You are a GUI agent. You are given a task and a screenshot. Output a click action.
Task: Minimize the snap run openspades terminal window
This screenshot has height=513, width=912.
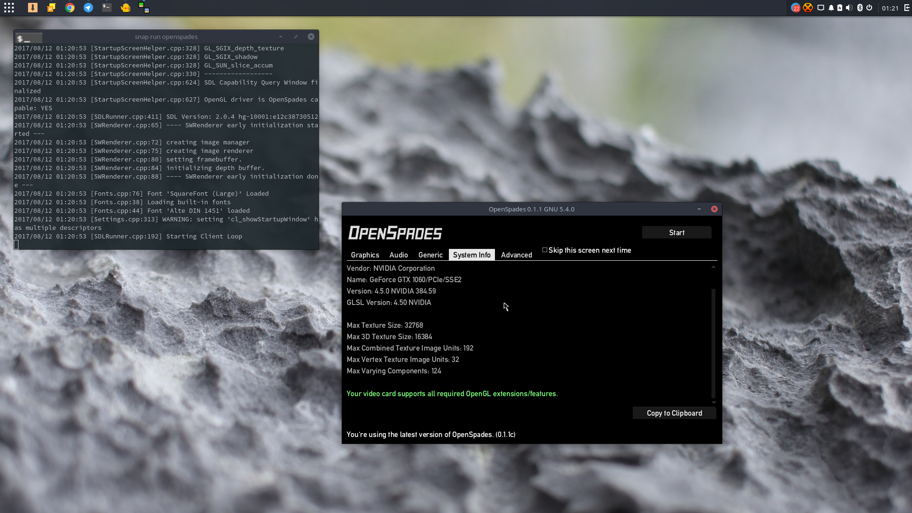(x=281, y=37)
